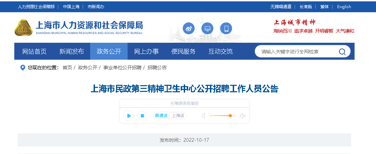
Task: Open 便民服务 menu
Action: (183, 52)
